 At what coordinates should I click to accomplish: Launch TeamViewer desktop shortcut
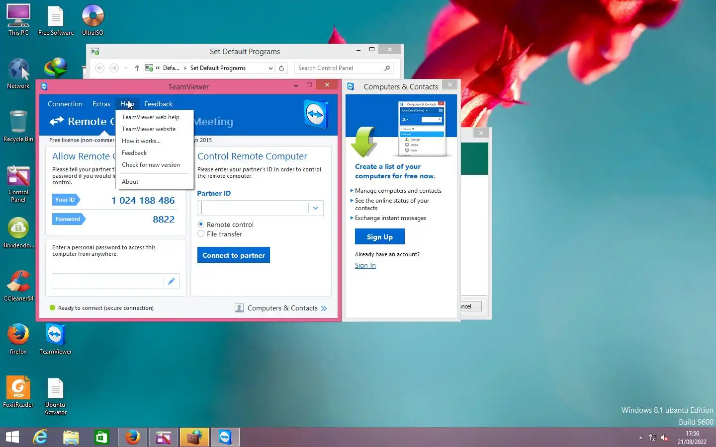[x=56, y=339]
